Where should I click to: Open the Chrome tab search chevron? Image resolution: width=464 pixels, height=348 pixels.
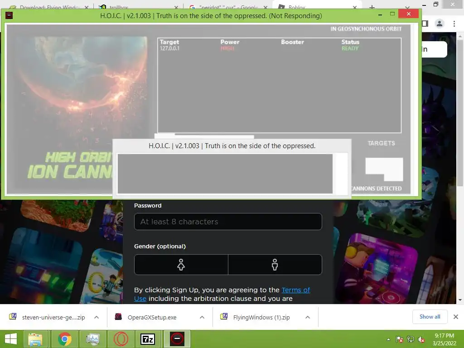pos(407,7)
